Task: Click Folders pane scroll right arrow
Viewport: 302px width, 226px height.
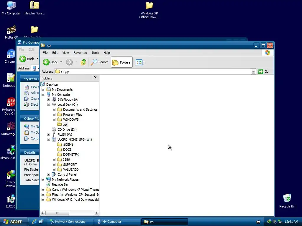Action: [96, 213]
